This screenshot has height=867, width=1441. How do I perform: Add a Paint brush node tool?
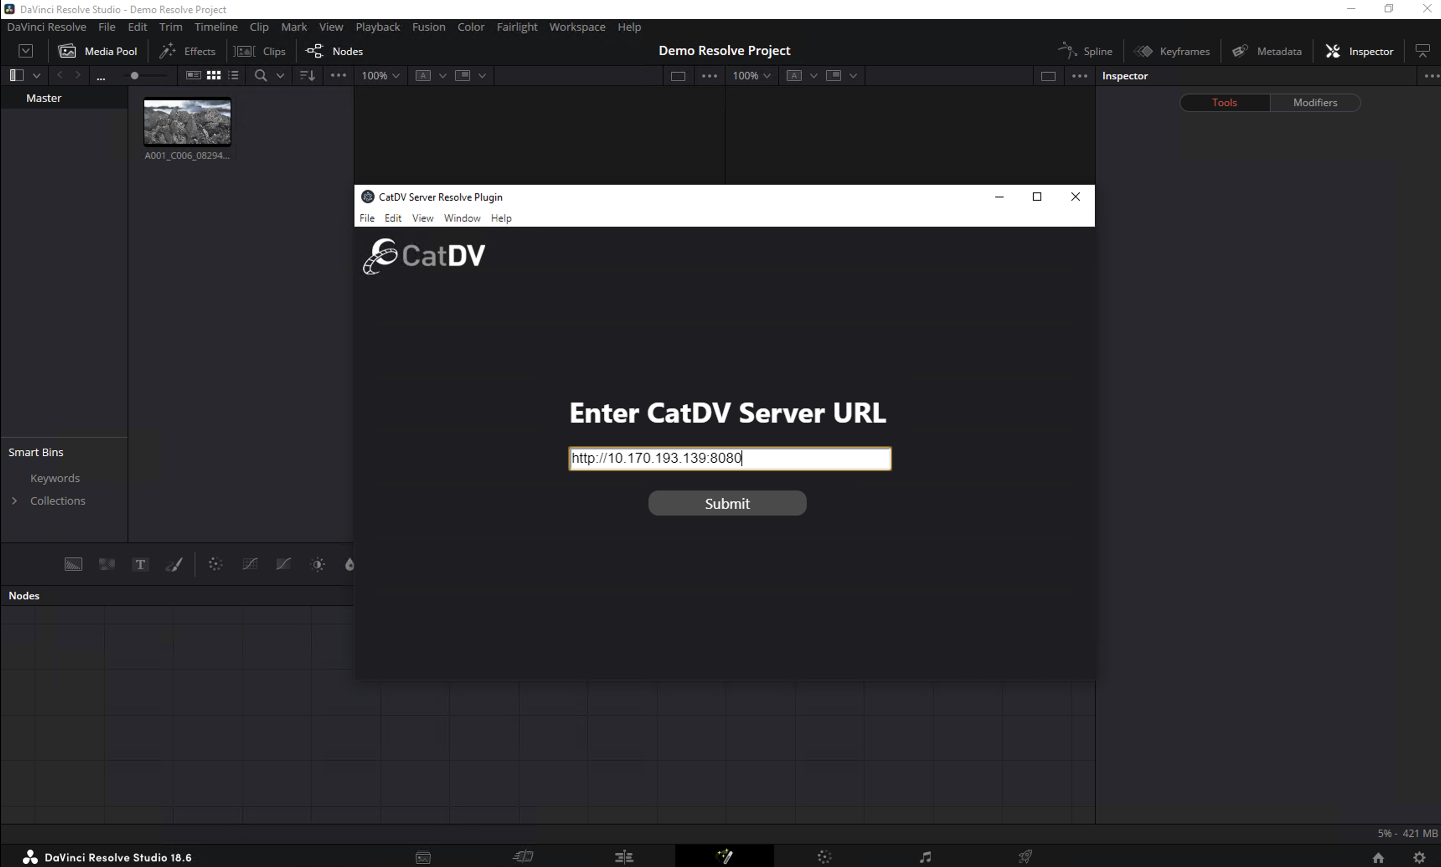(174, 564)
